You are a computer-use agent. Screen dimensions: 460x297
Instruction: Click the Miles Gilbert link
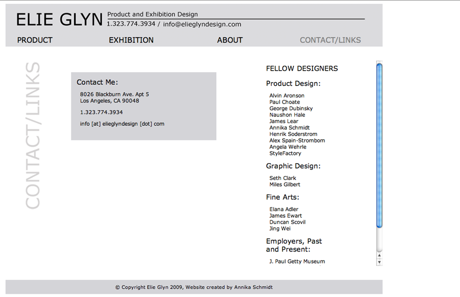point(285,185)
